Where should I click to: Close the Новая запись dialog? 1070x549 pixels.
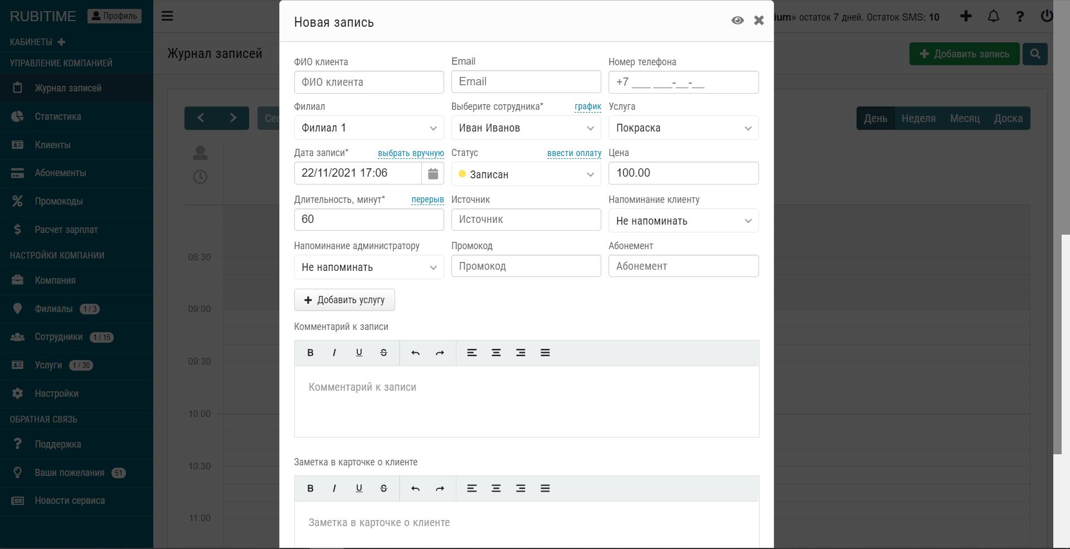759,21
